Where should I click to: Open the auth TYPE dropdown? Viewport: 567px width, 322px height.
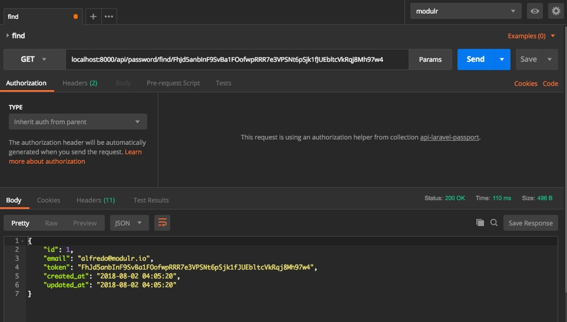point(78,122)
